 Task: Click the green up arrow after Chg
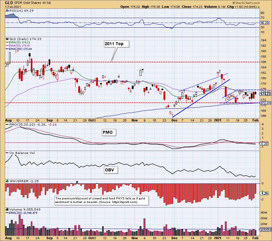point(258,7)
